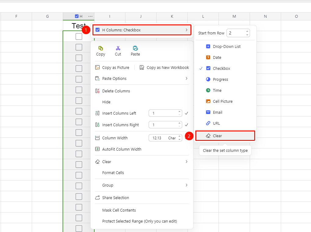Image resolution: width=311 pixels, height=232 pixels.
Task: Click Insert Columns Left count stepper arrows
Action: [x=179, y=113]
